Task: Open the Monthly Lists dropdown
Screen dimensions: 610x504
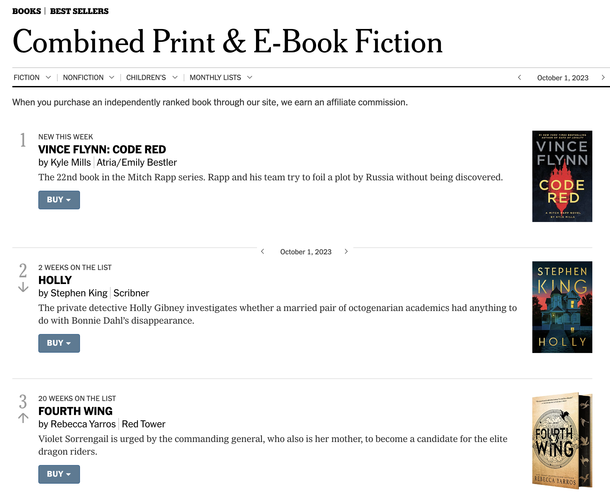Action: coord(221,77)
